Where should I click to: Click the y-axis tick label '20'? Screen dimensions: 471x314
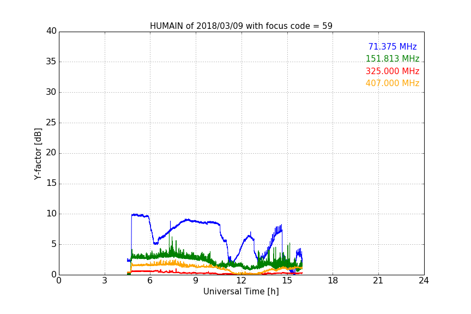pos(51,153)
